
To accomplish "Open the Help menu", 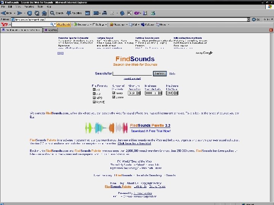I will point(49,6).
